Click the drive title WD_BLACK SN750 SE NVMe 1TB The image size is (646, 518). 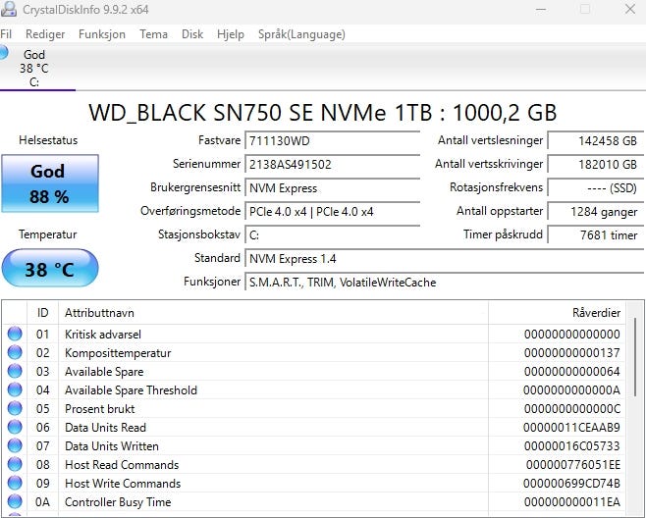click(x=323, y=113)
